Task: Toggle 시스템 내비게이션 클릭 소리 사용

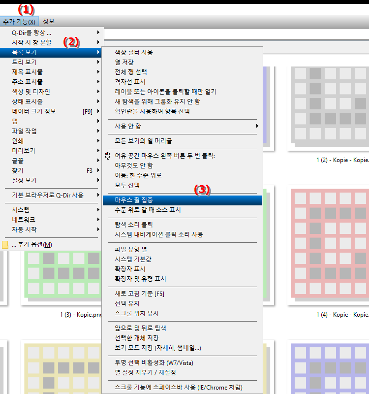Action: [182, 234]
